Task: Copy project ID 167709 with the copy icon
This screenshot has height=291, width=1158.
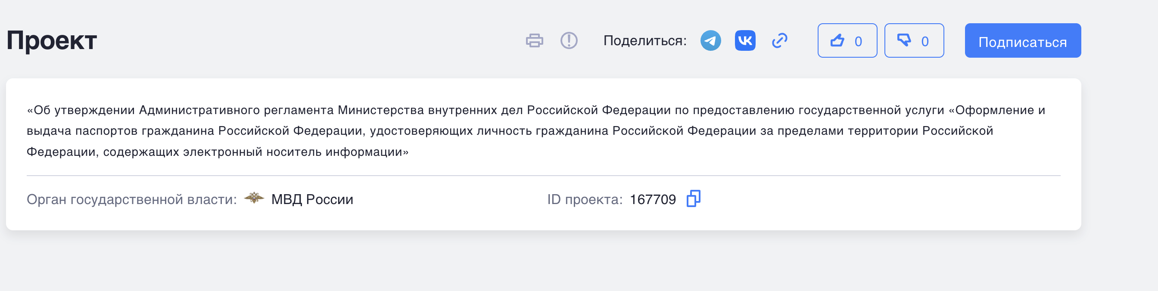Action: pyautogui.click(x=694, y=198)
